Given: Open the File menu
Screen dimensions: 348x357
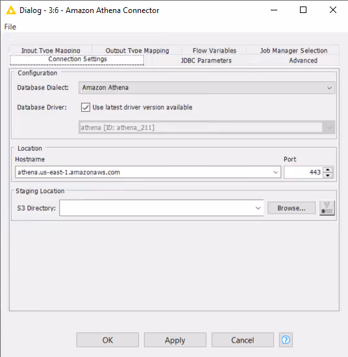Looking at the screenshot, I should (x=10, y=27).
